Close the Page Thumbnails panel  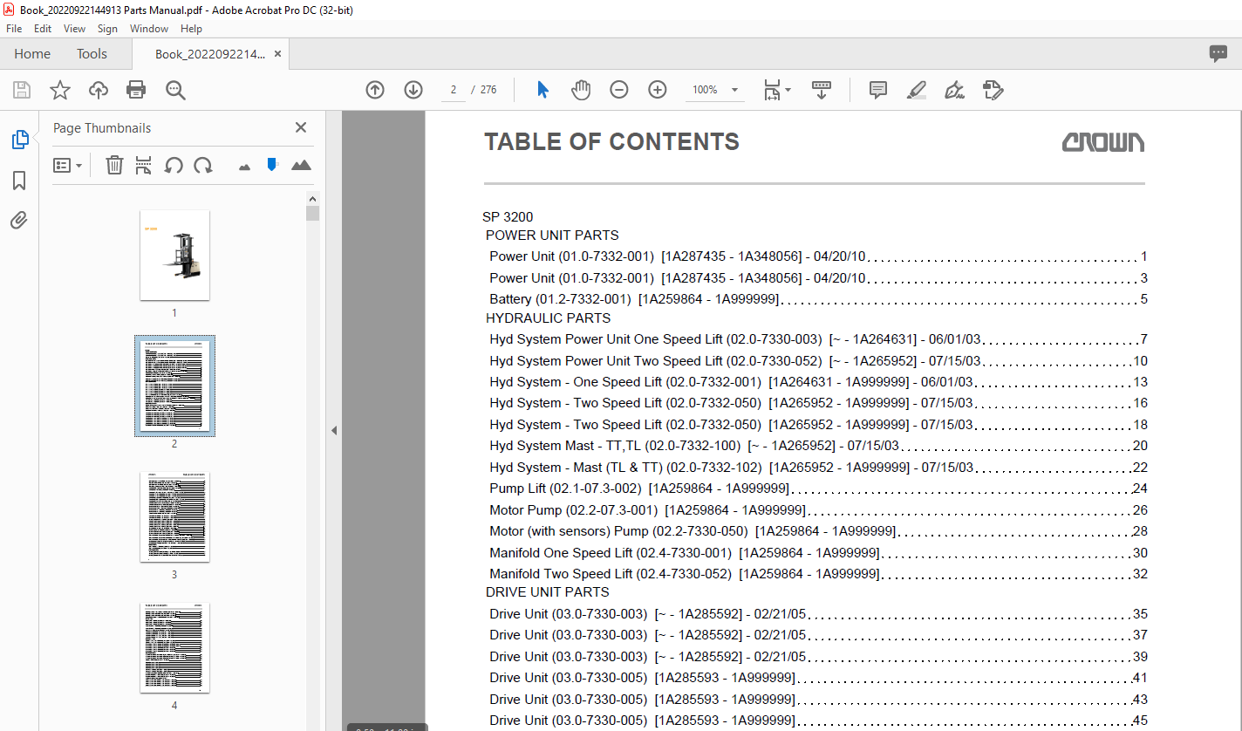(x=301, y=127)
